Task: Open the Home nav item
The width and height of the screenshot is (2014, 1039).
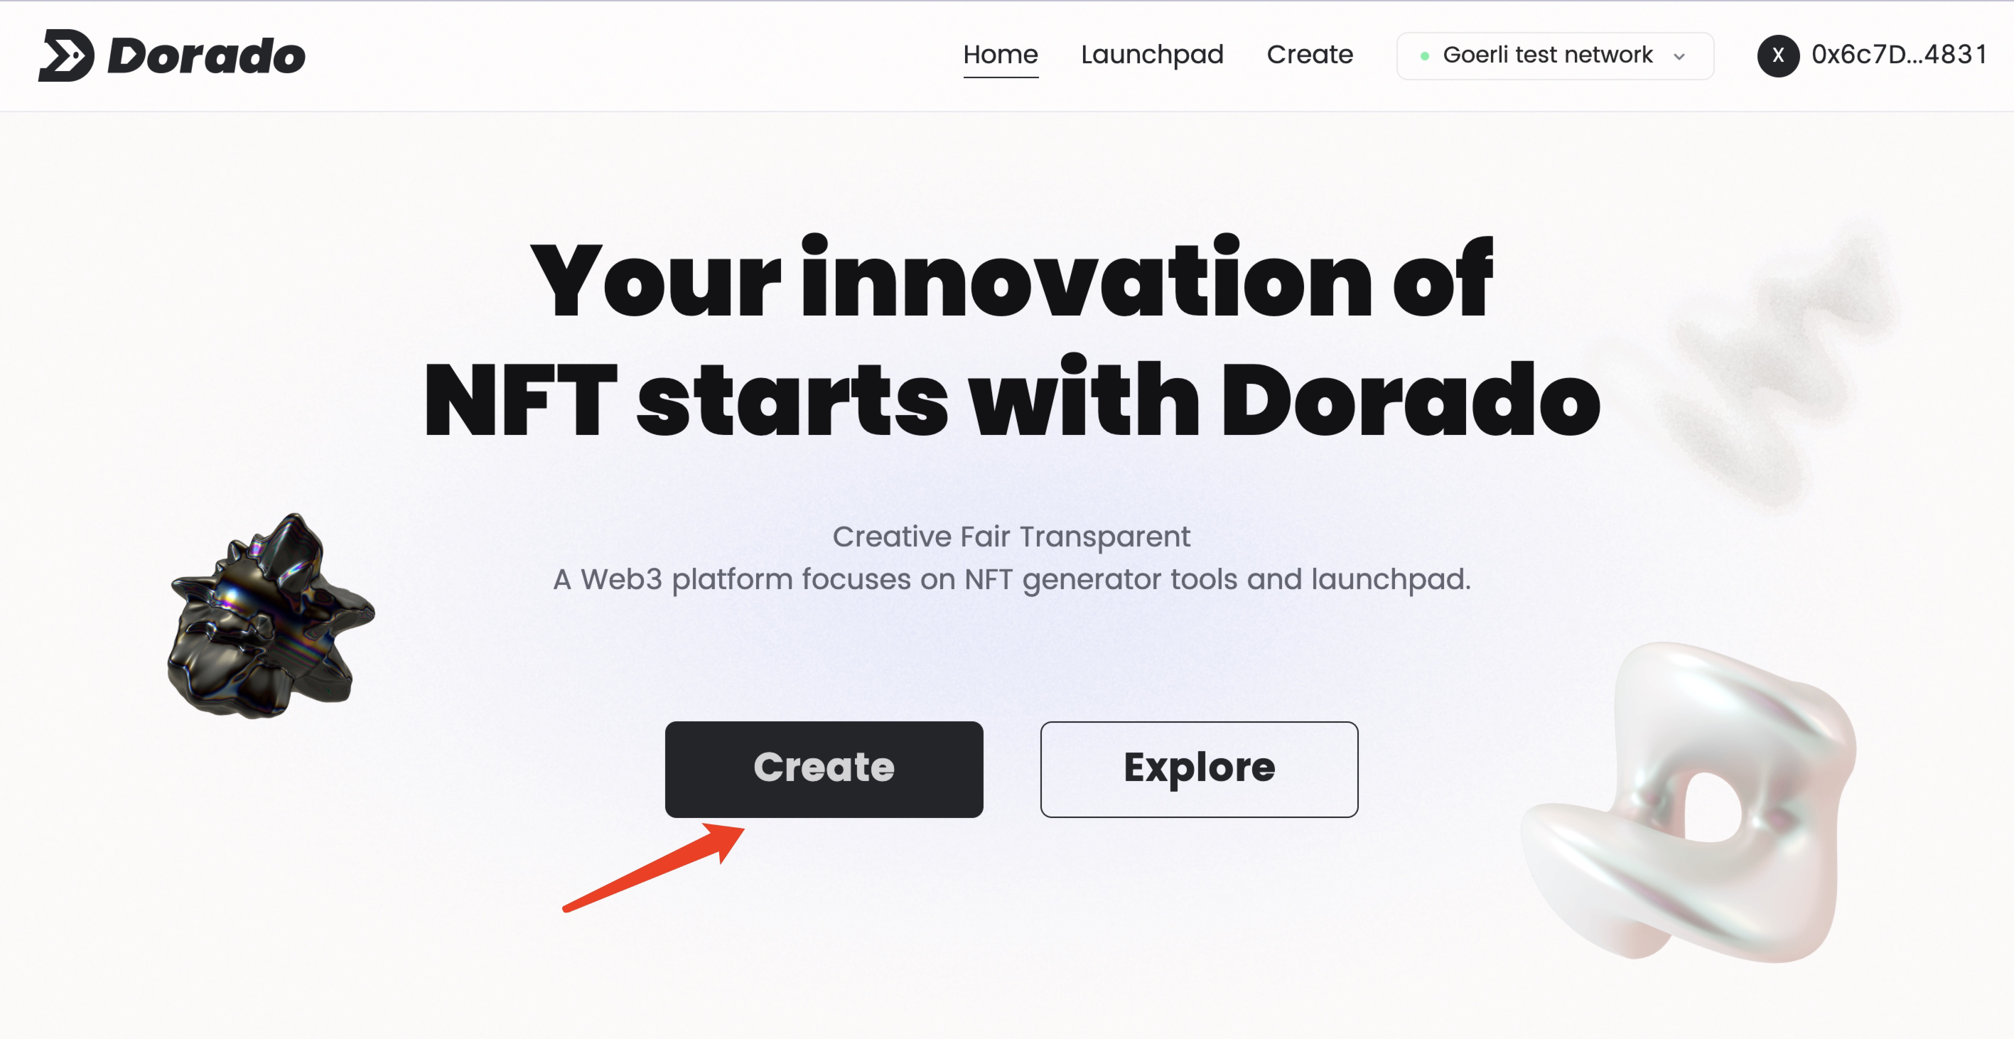Action: 1000,55
